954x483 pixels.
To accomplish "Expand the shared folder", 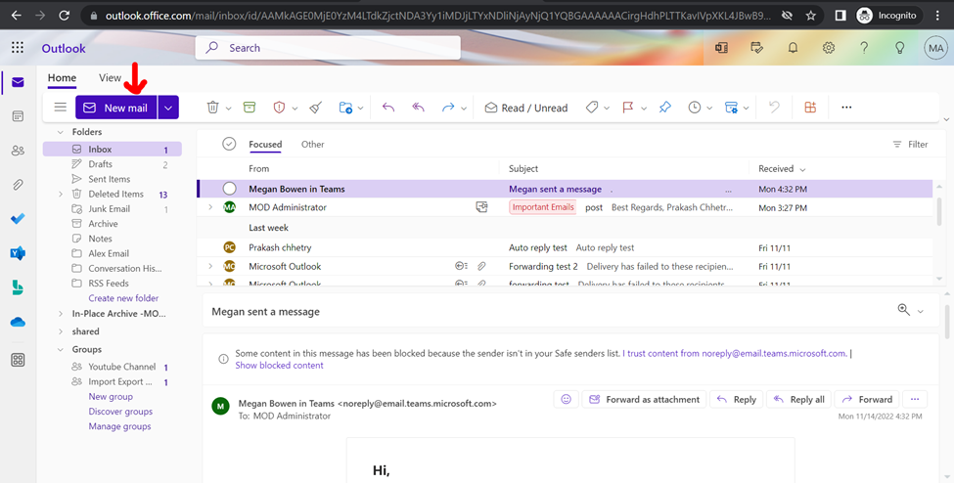I will click(x=60, y=331).
